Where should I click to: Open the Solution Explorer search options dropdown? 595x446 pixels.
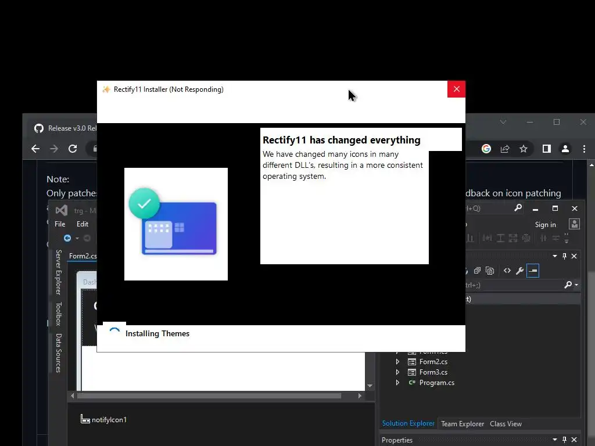click(x=576, y=285)
